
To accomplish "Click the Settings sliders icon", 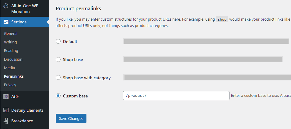I will [6, 22].
